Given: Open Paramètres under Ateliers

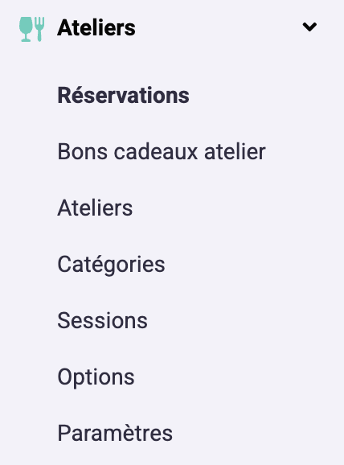Looking at the screenshot, I should coord(115,434).
